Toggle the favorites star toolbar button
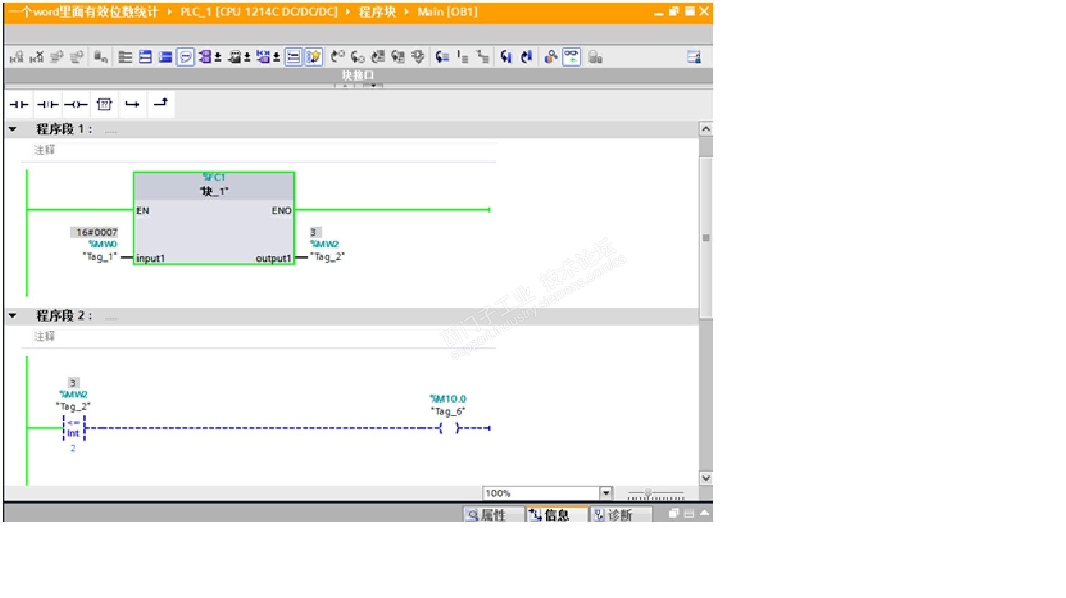The width and height of the screenshot is (1066, 598). (313, 57)
